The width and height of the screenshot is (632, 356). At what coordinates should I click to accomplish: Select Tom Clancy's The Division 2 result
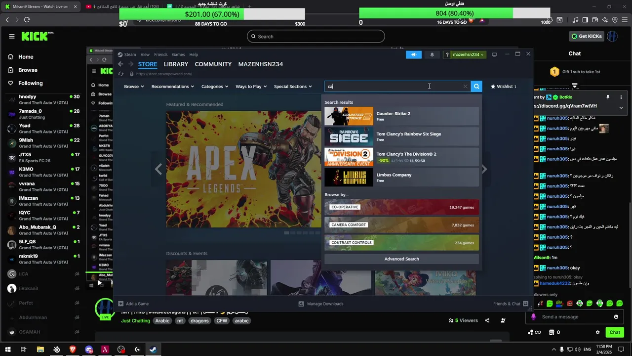401,157
